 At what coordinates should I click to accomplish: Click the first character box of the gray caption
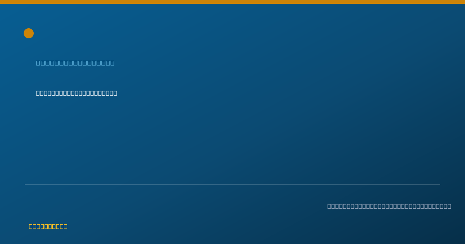pos(329,206)
